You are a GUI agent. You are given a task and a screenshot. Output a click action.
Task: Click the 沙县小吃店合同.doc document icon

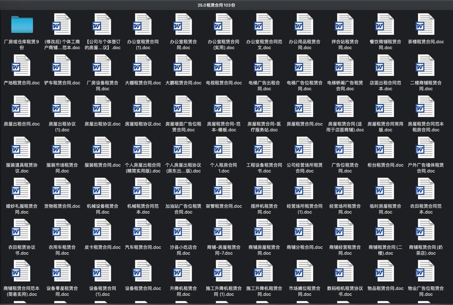(x=183, y=230)
